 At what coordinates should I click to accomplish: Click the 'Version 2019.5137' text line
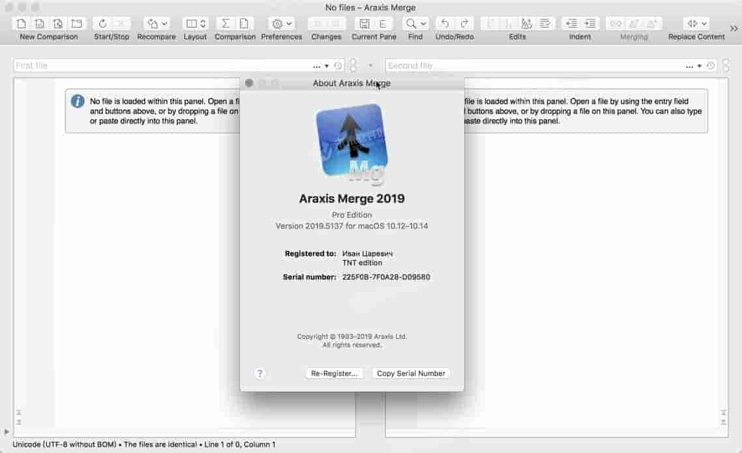(351, 226)
